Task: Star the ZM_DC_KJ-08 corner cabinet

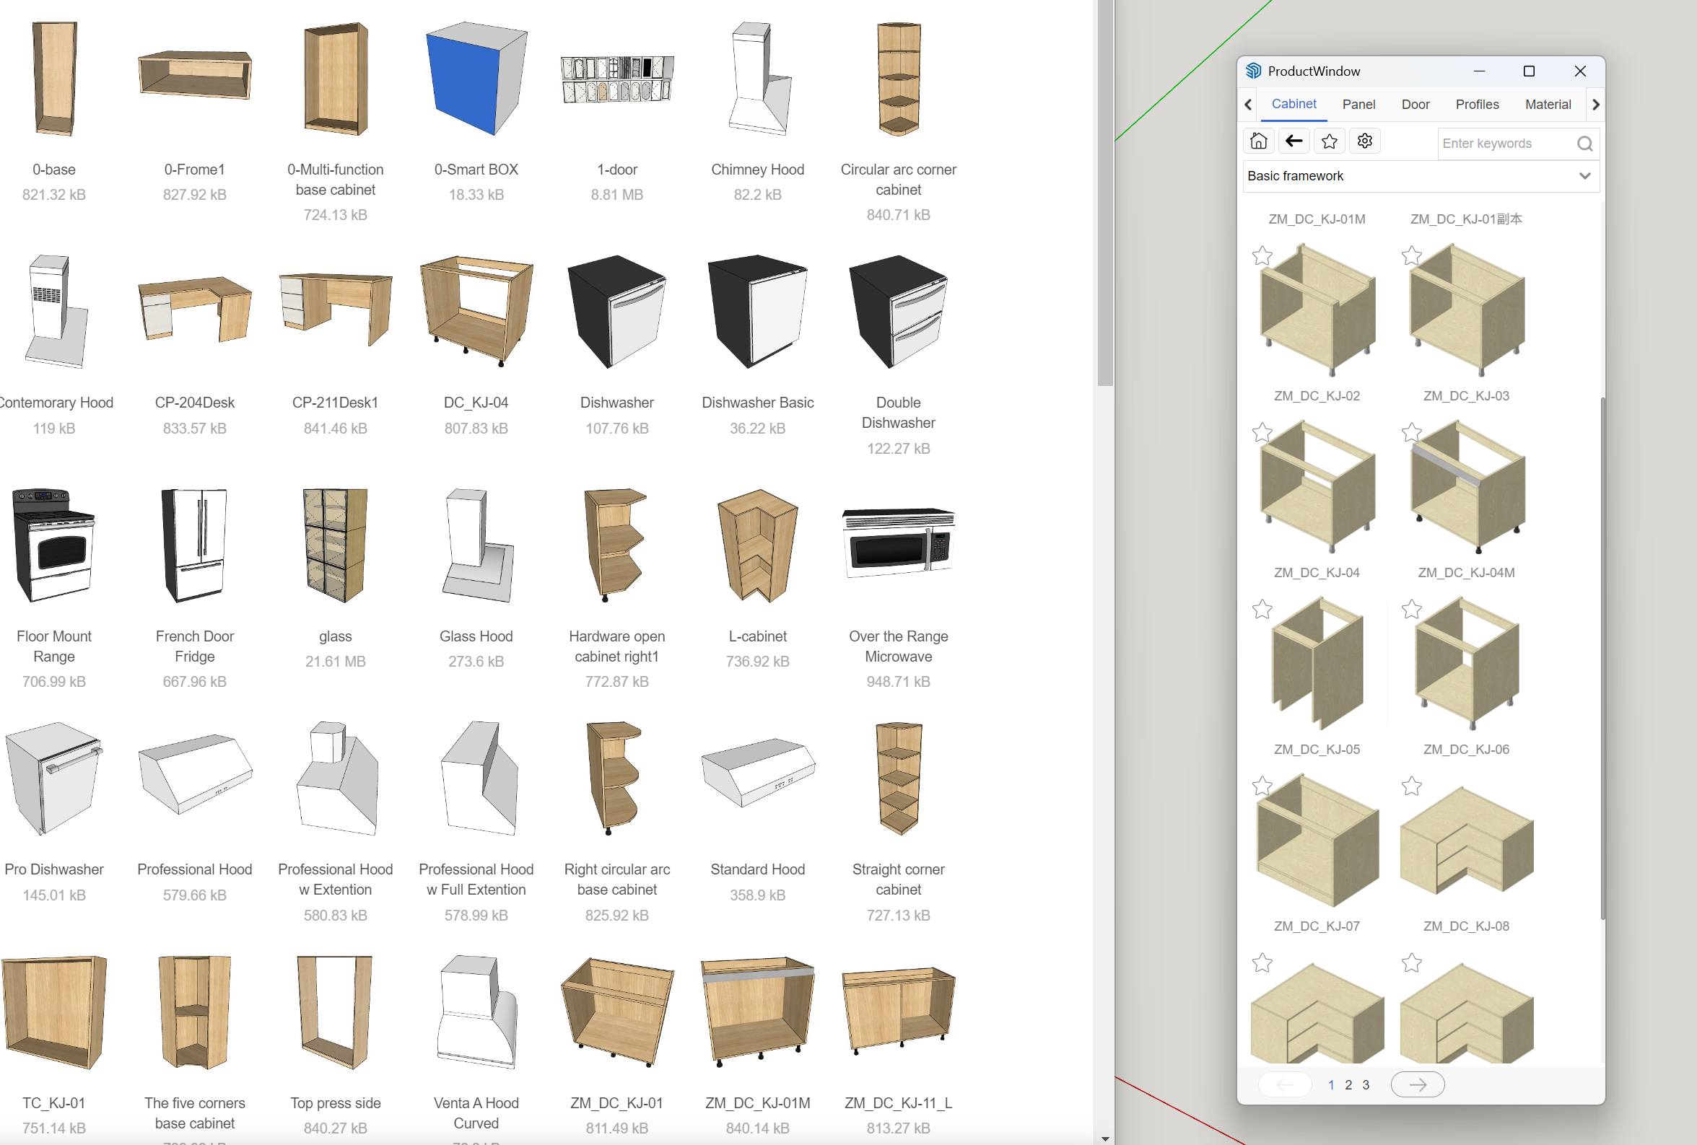Action: pos(1411,962)
